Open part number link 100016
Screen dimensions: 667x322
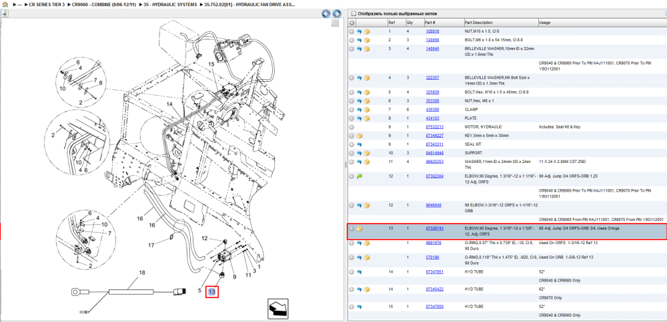(433, 31)
